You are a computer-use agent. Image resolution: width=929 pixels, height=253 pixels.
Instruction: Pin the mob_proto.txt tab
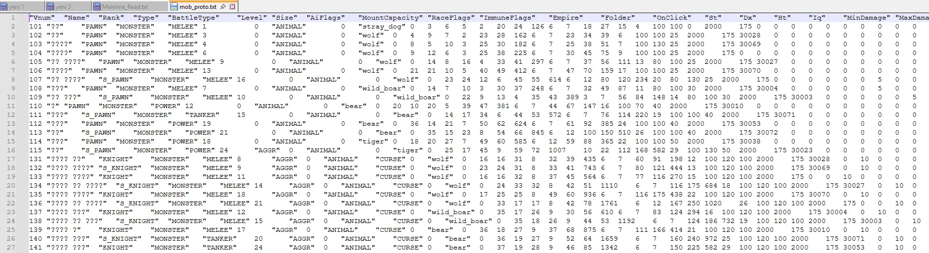point(223,7)
